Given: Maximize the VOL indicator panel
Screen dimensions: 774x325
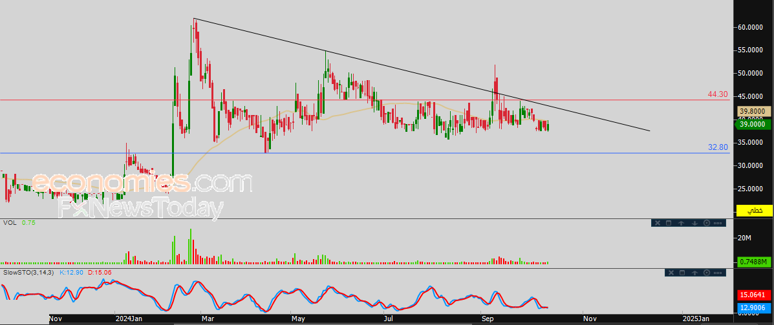Looking at the screenshot, I should [x=669, y=223].
